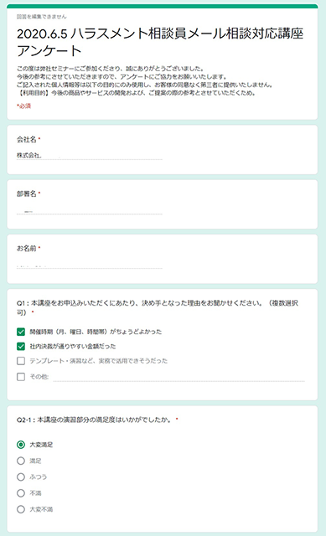Choose the 満足 radio option
The width and height of the screenshot is (326, 536).
pos(21,461)
